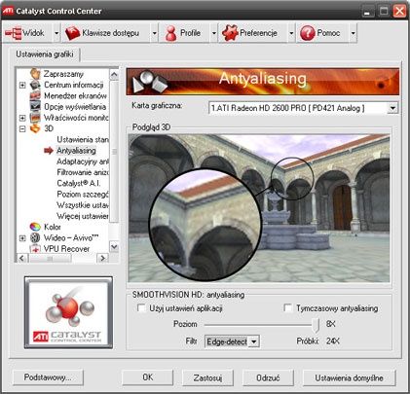This screenshot has width=410, height=394.
Task: Open the Profile dropdown arrow
Action: coord(214,33)
